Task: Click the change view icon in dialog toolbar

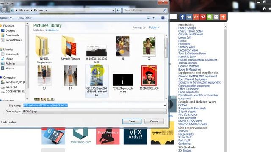Action: pyautogui.click(x=149, y=18)
